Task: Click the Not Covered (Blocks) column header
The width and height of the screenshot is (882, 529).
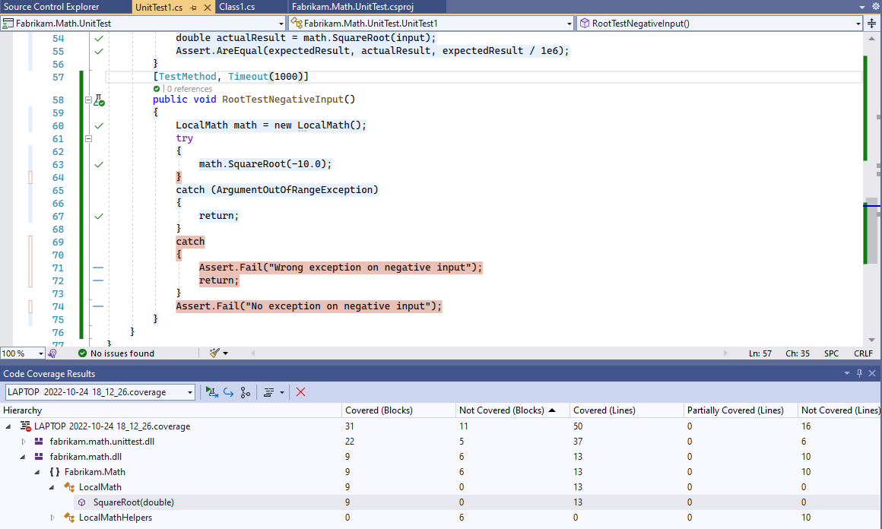Action: (x=502, y=410)
